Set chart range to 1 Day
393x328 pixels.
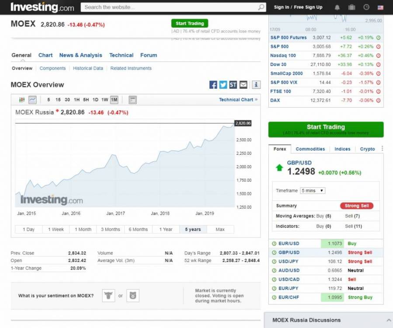28,229
